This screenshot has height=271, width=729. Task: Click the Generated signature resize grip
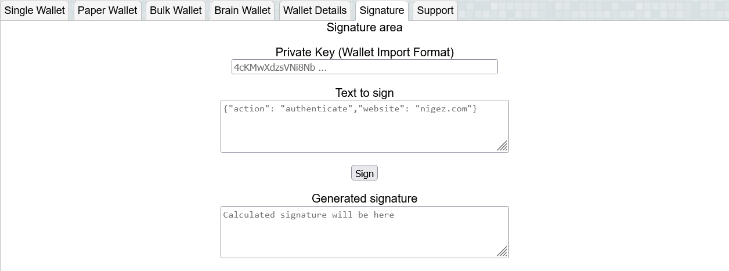point(503,252)
